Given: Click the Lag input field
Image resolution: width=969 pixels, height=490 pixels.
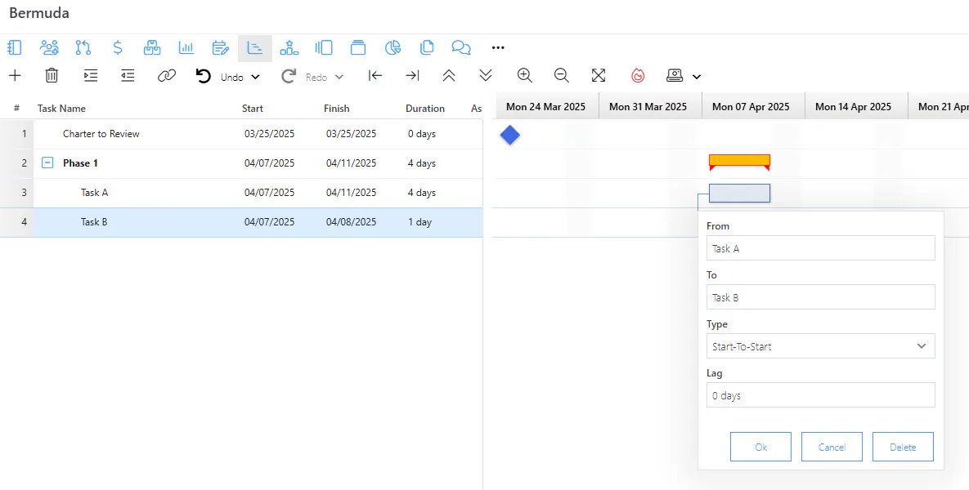Looking at the screenshot, I should pyautogui.click(x=821, y=395).
